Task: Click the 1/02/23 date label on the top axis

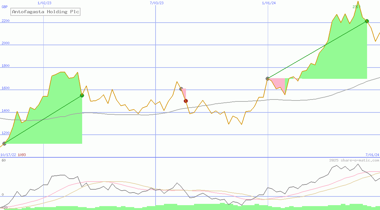Action: click(44, 3)
